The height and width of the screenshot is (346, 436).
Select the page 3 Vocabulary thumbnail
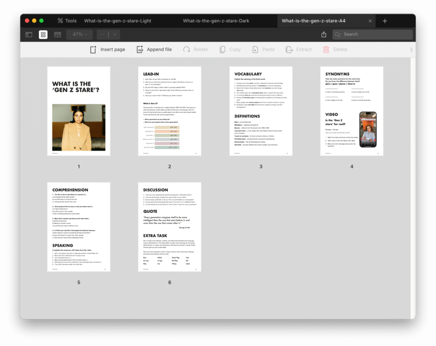tap(261, 111)
